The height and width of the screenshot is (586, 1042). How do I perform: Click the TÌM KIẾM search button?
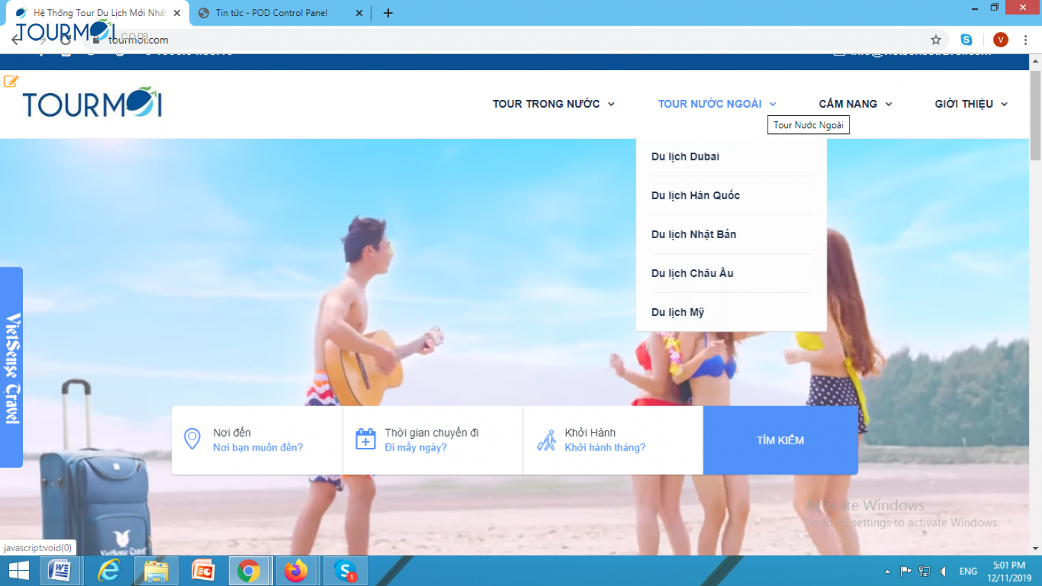point(780,439)
